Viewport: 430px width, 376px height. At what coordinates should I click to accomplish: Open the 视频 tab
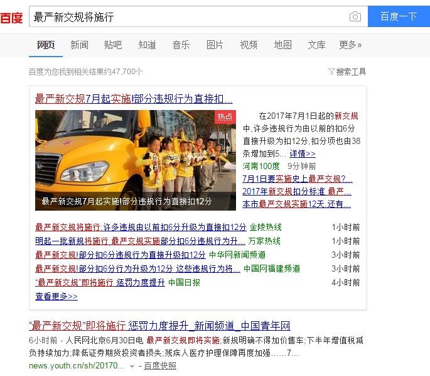[x=249, y=45]
